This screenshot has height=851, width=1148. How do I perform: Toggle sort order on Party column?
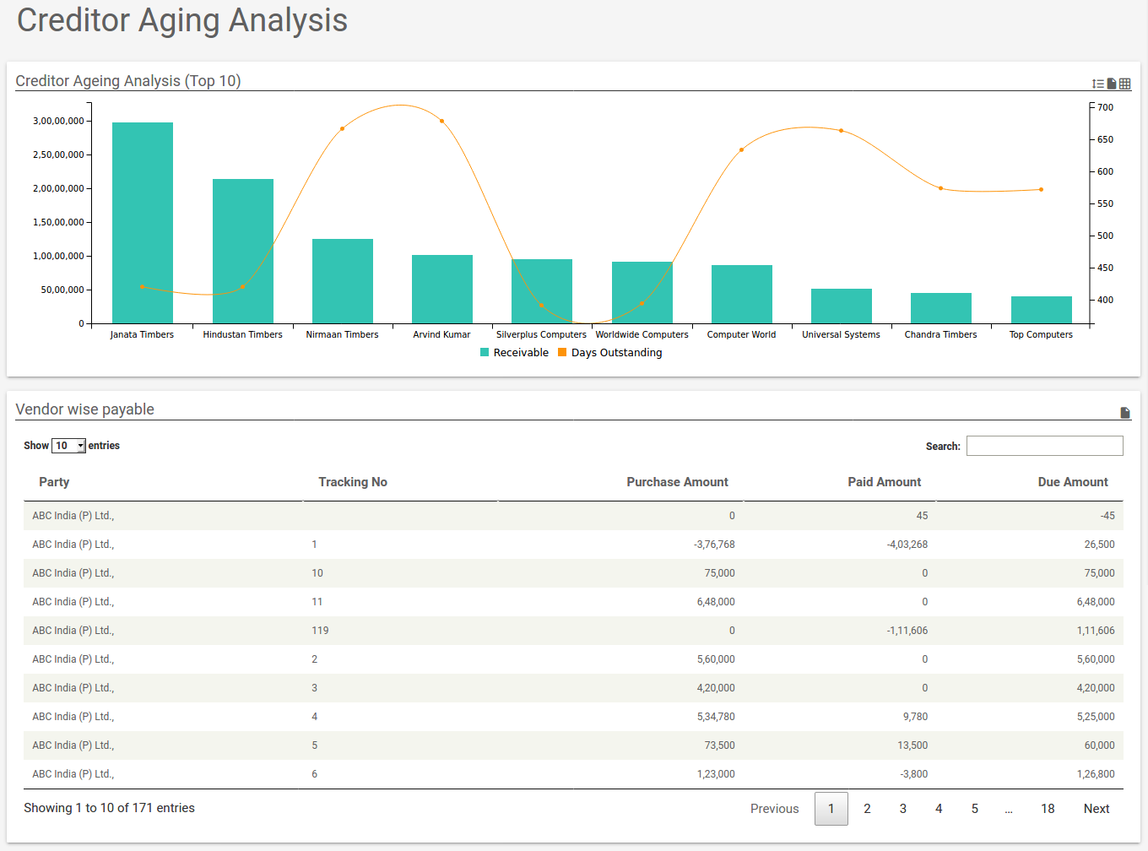click(x=54, y=482)
